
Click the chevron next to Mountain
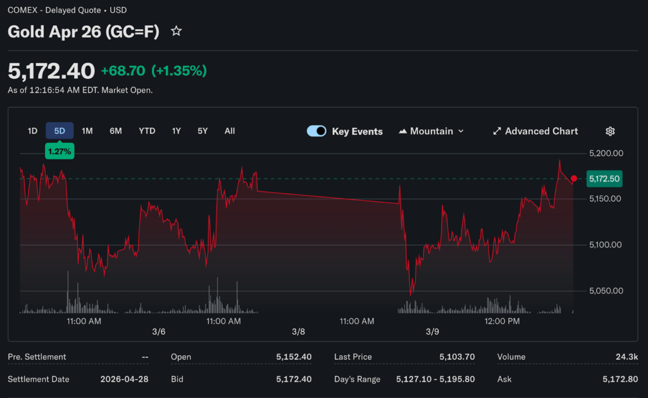tap(461, 131)
